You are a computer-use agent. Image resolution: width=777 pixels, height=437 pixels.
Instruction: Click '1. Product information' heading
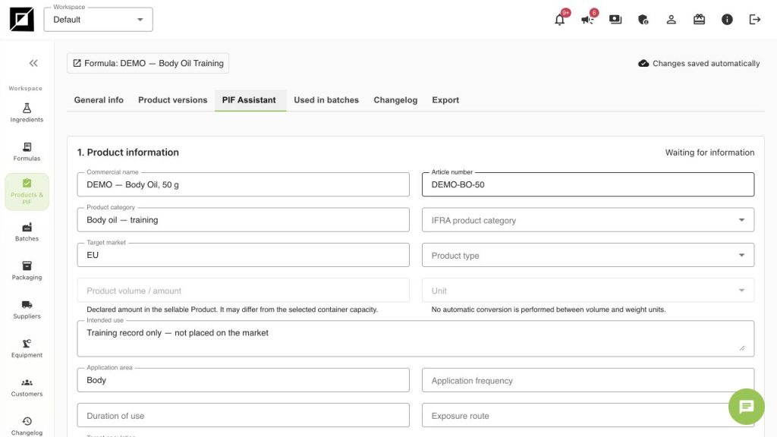click(x=127, y=152)
